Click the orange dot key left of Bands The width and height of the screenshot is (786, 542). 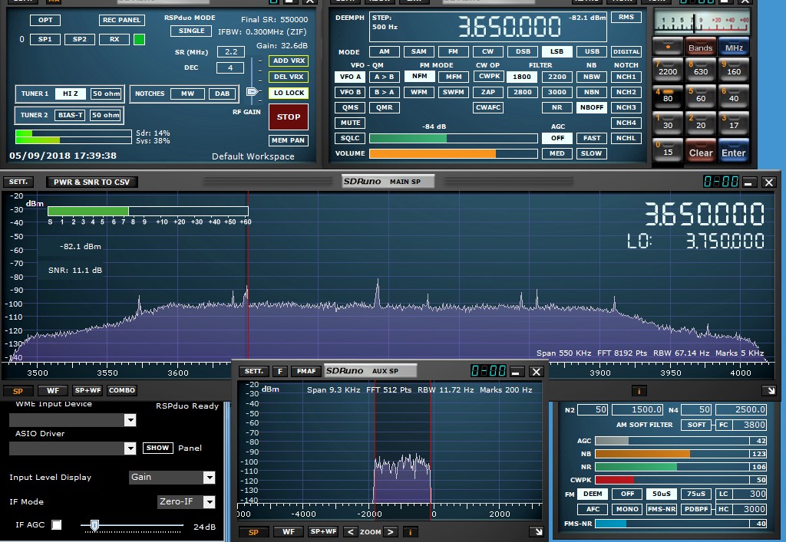tap(668, 45)
